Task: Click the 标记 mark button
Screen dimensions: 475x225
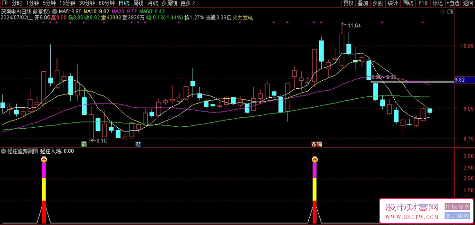Action: (x=437, y=3)
